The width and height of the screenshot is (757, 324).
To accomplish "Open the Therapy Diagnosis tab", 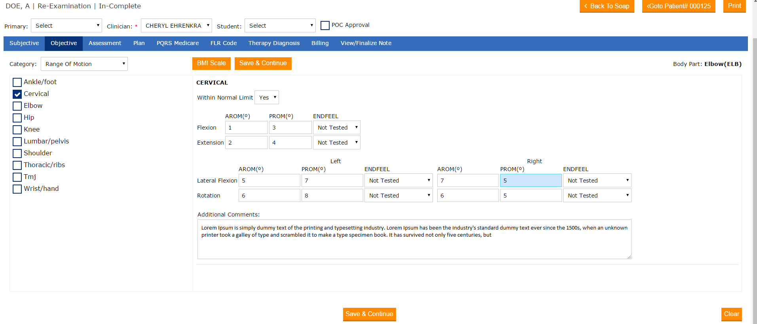I will pos(274,43).
